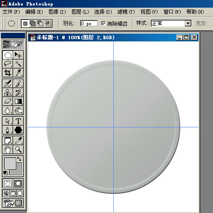Viewport: 213px width, 213px height.
Task: Choose New Selection mode in options bar
Action: point(25,23)
